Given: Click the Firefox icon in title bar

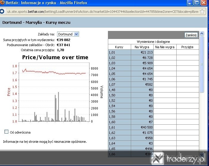Looking at the screenshot, I should click(x=2, y=2).
